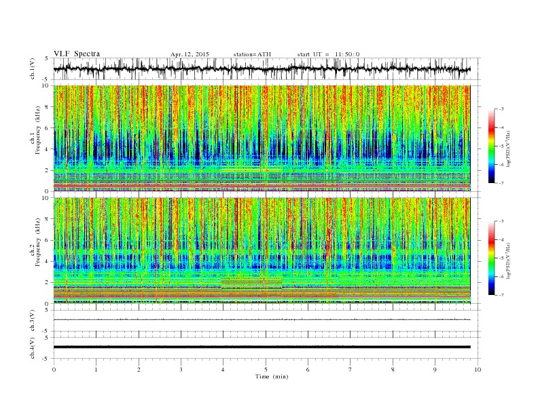Click inside the ch.2 spectrogram panel

coord(262,251)
